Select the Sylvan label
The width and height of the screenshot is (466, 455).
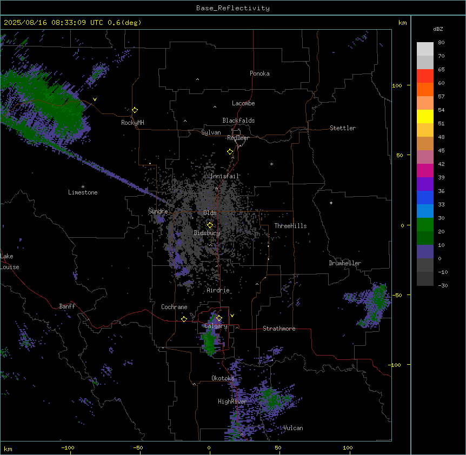click(x=211, y=132)
